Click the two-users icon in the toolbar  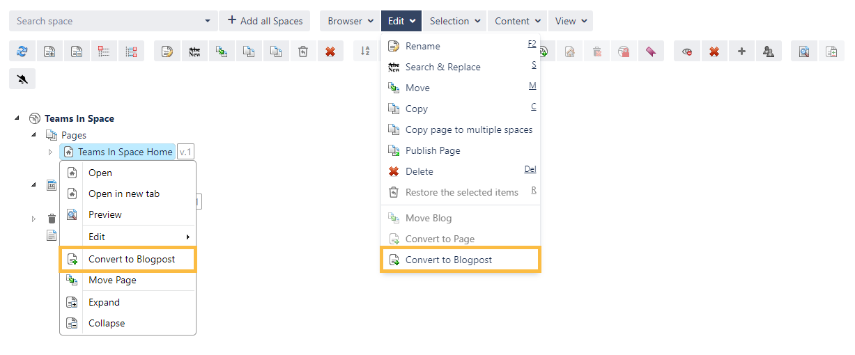(x=769, y=51)
